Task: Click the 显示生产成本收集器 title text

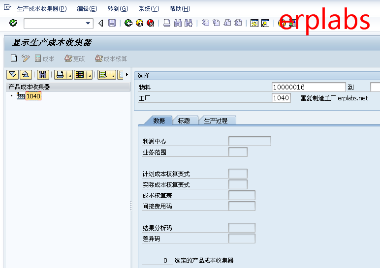Action: click(52, 43)
